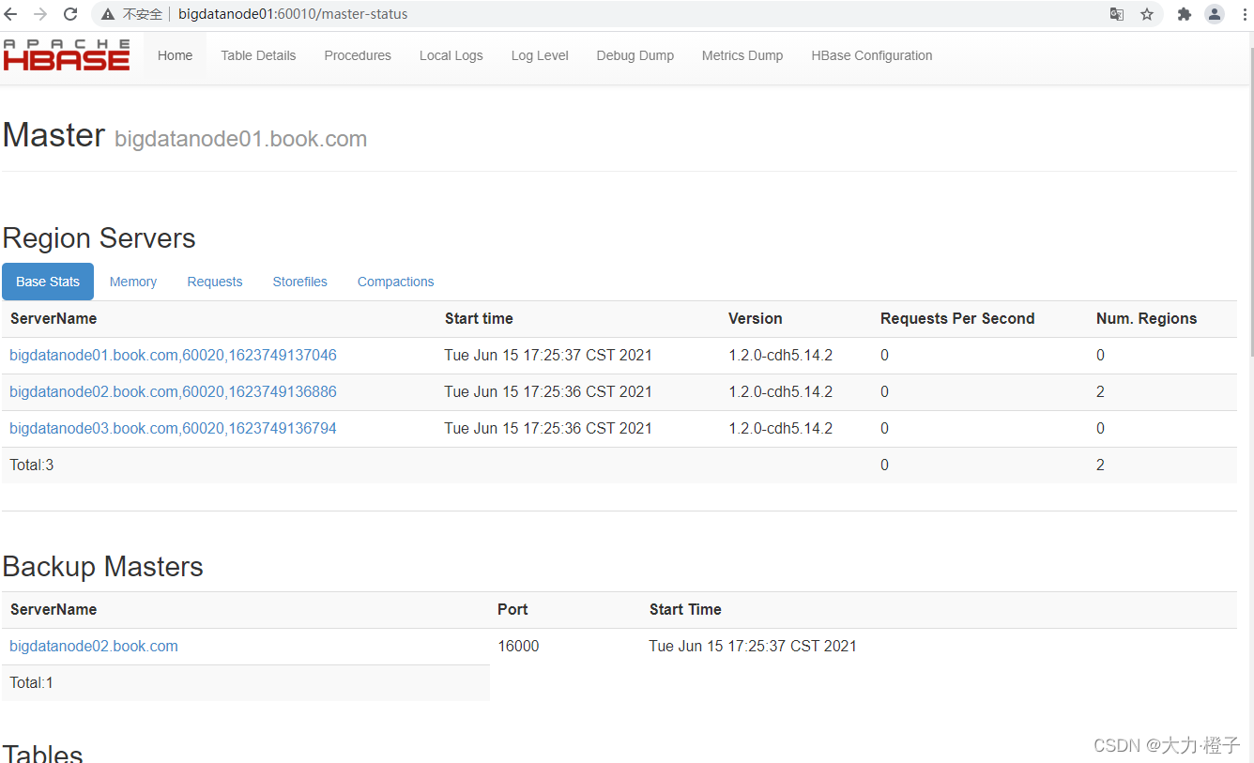Image resolution: width=1254 pixels, height=763 pixels.
Task: Open Local Logs nav item
Action: 451,55
